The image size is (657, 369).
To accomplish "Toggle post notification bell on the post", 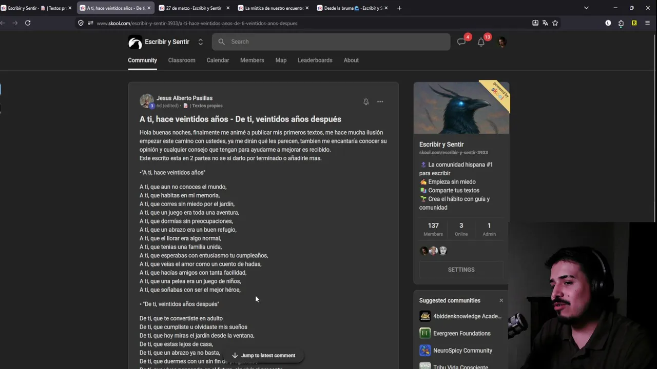I will (x=366, y=101).
